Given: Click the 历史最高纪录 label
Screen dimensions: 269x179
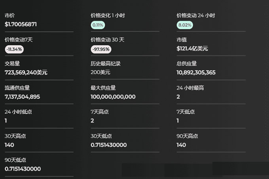Looking at the screenshot, I should pos(105,64).
